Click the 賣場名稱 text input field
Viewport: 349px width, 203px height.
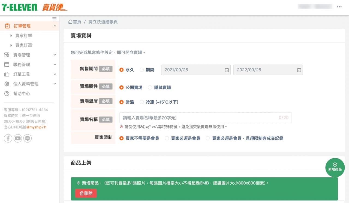tap(206, 118)
